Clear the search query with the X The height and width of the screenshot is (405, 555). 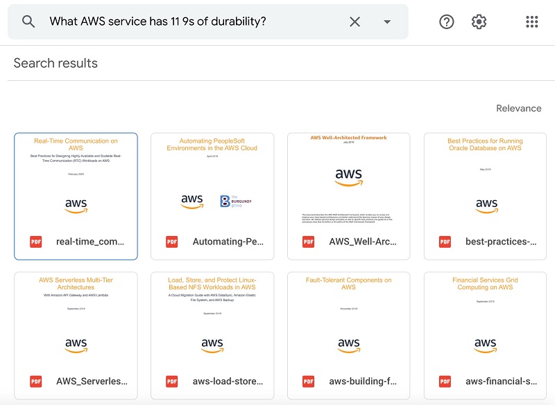355,21
